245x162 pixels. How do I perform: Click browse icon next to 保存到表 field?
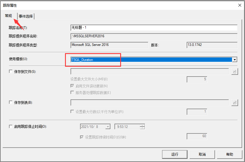tap(234, 103)
